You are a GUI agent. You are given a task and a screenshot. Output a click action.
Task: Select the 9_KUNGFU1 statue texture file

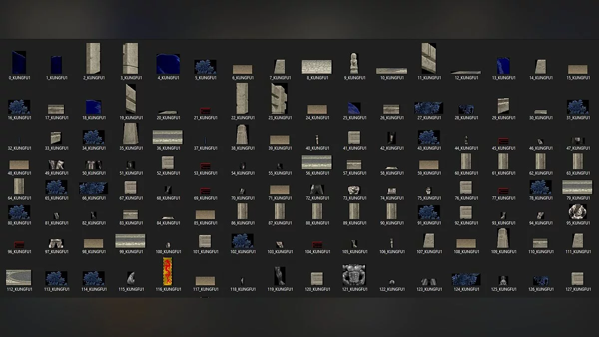pyautogui.click(x=354, y=63)
